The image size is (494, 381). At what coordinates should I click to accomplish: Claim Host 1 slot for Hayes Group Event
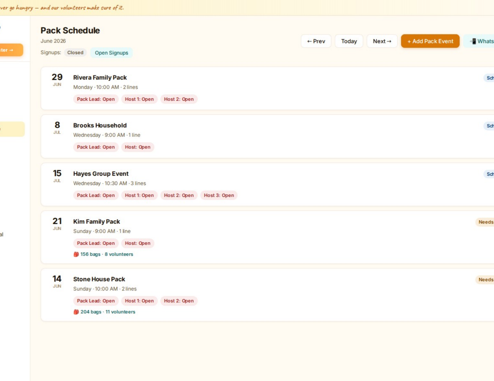pyautogui.click(x=139, y=195)
